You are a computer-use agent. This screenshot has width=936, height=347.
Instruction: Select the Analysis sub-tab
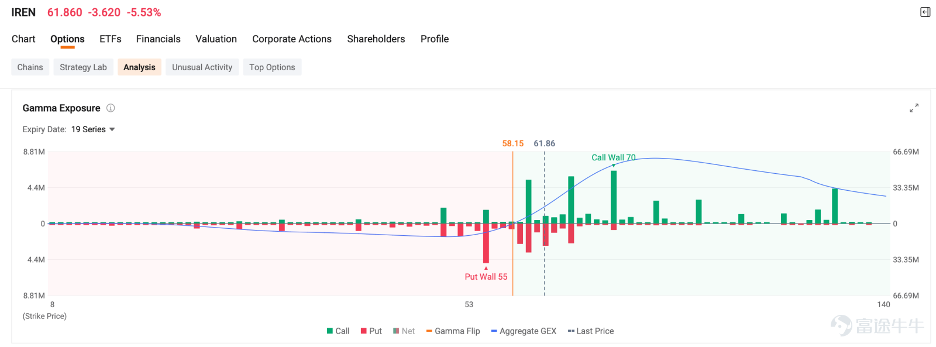[139, 67]
